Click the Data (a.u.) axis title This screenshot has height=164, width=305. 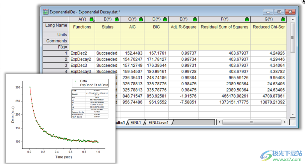pos(13,114)
